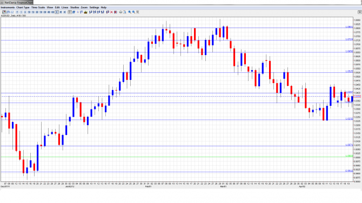
Task: Click the edit-line icon left of the red X
Action: click(108, 12)
